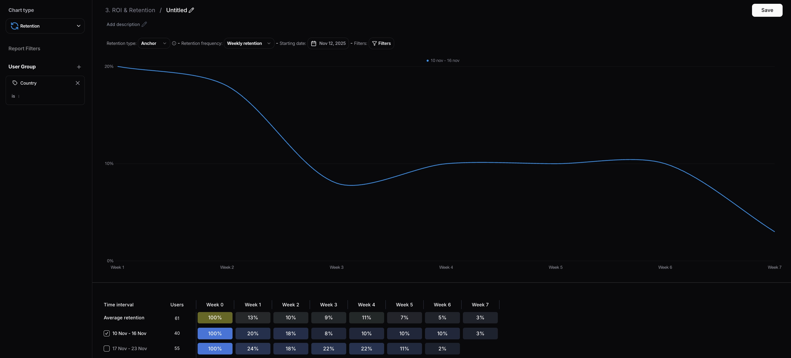Click the Average retention row label
Image resolution: width=791 pixels, height=358 pixels.
[124, 318]
